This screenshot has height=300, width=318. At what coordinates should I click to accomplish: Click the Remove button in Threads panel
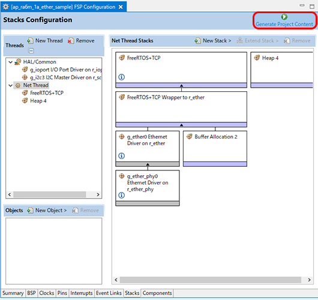81,41
